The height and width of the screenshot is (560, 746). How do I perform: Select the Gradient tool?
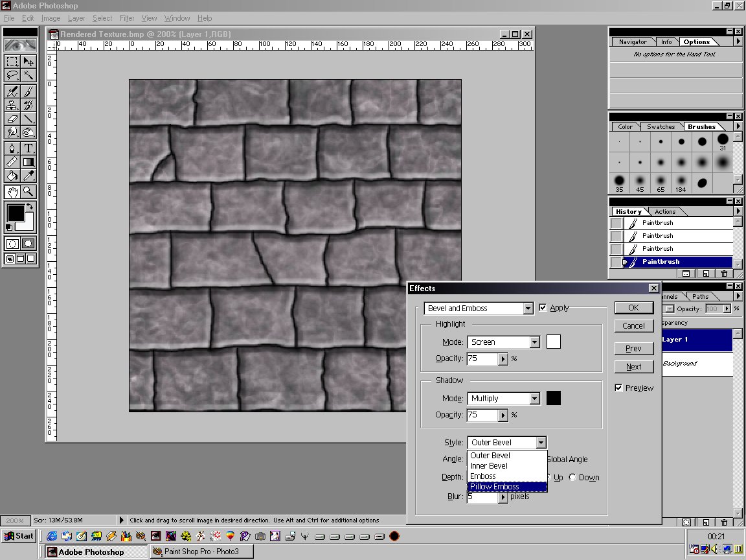(x=28, y=162)
